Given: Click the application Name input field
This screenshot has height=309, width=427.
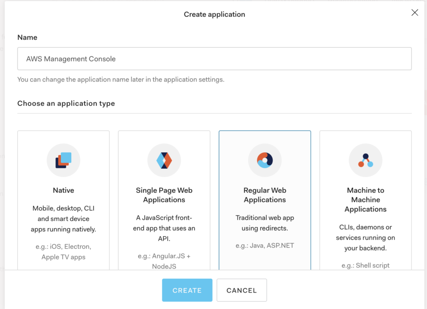Looking at the screenshot, I should (214, 58).
